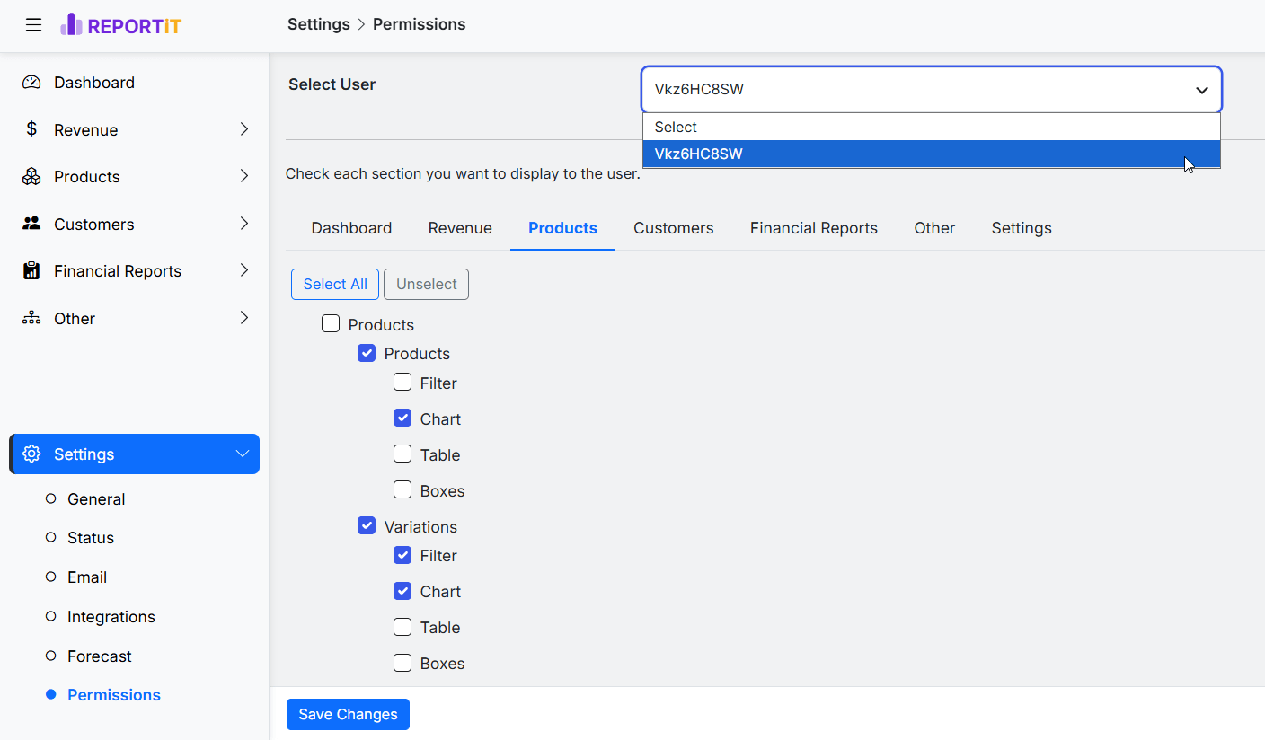1265x740 pixels.
Task: Switch to the Revenue permissions tab
Action: click(460, 228)
